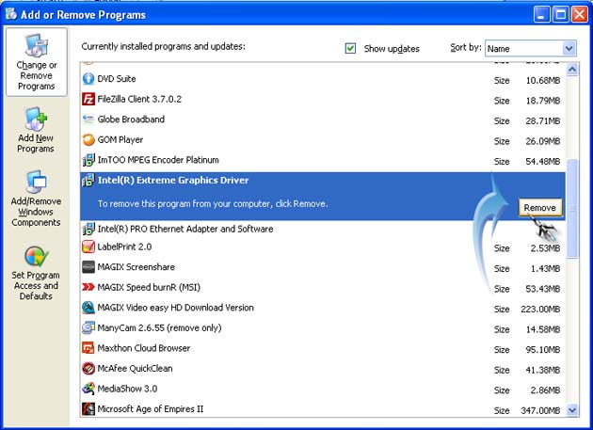Viewport: 593px width, 430px height.
Task: Select the GOM Player entry
Action: (323, 140)
